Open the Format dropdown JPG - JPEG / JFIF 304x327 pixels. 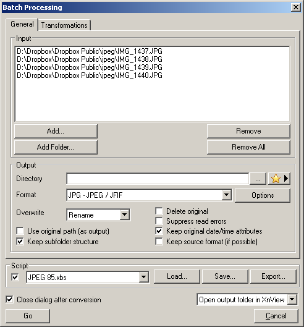149,195
